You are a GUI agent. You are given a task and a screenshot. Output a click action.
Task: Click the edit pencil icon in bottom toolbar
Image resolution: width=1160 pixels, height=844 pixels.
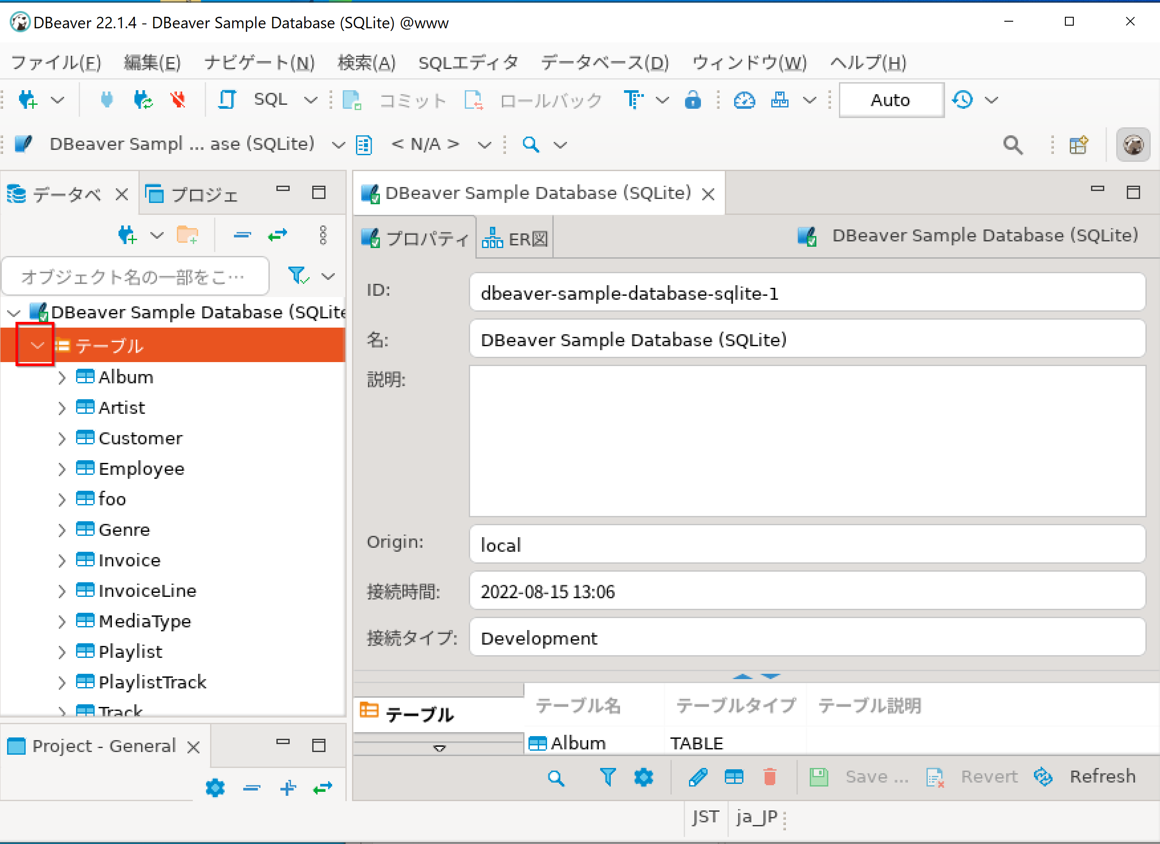698,777
